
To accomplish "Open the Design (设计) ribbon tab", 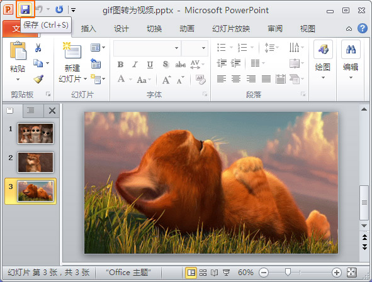I will tap(121, 29).
